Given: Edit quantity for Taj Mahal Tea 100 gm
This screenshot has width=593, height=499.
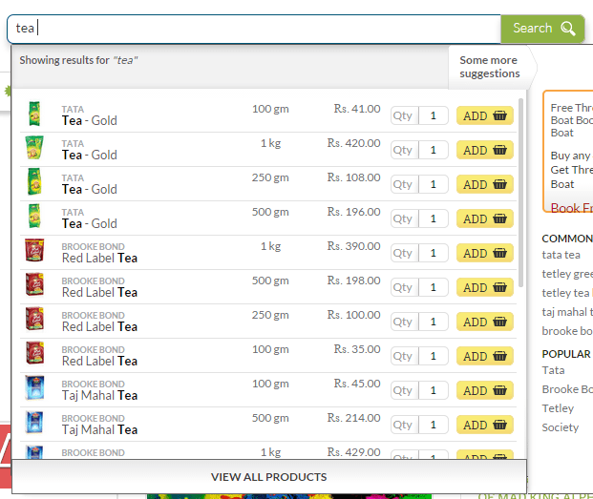Looking at the screenshot, I should (434, 390).
